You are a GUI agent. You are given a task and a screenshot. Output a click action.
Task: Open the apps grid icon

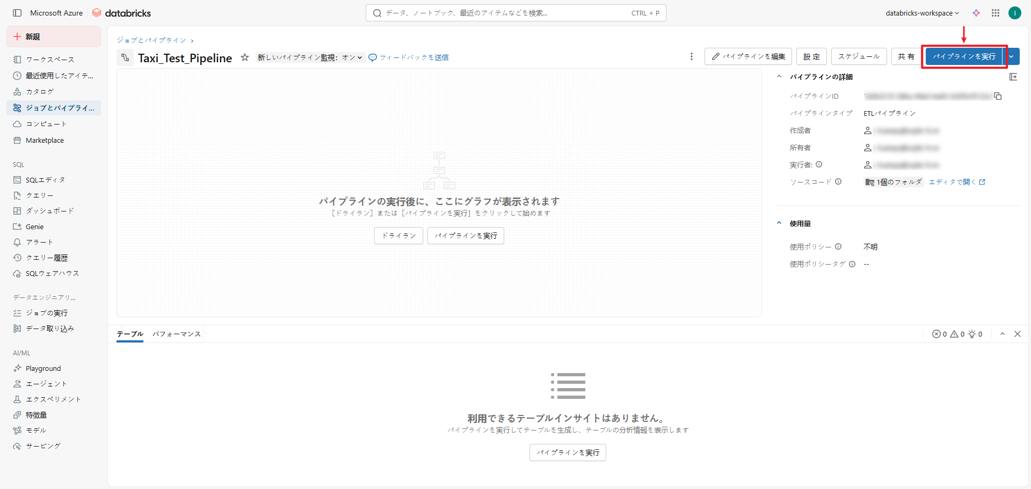point(996,13)
